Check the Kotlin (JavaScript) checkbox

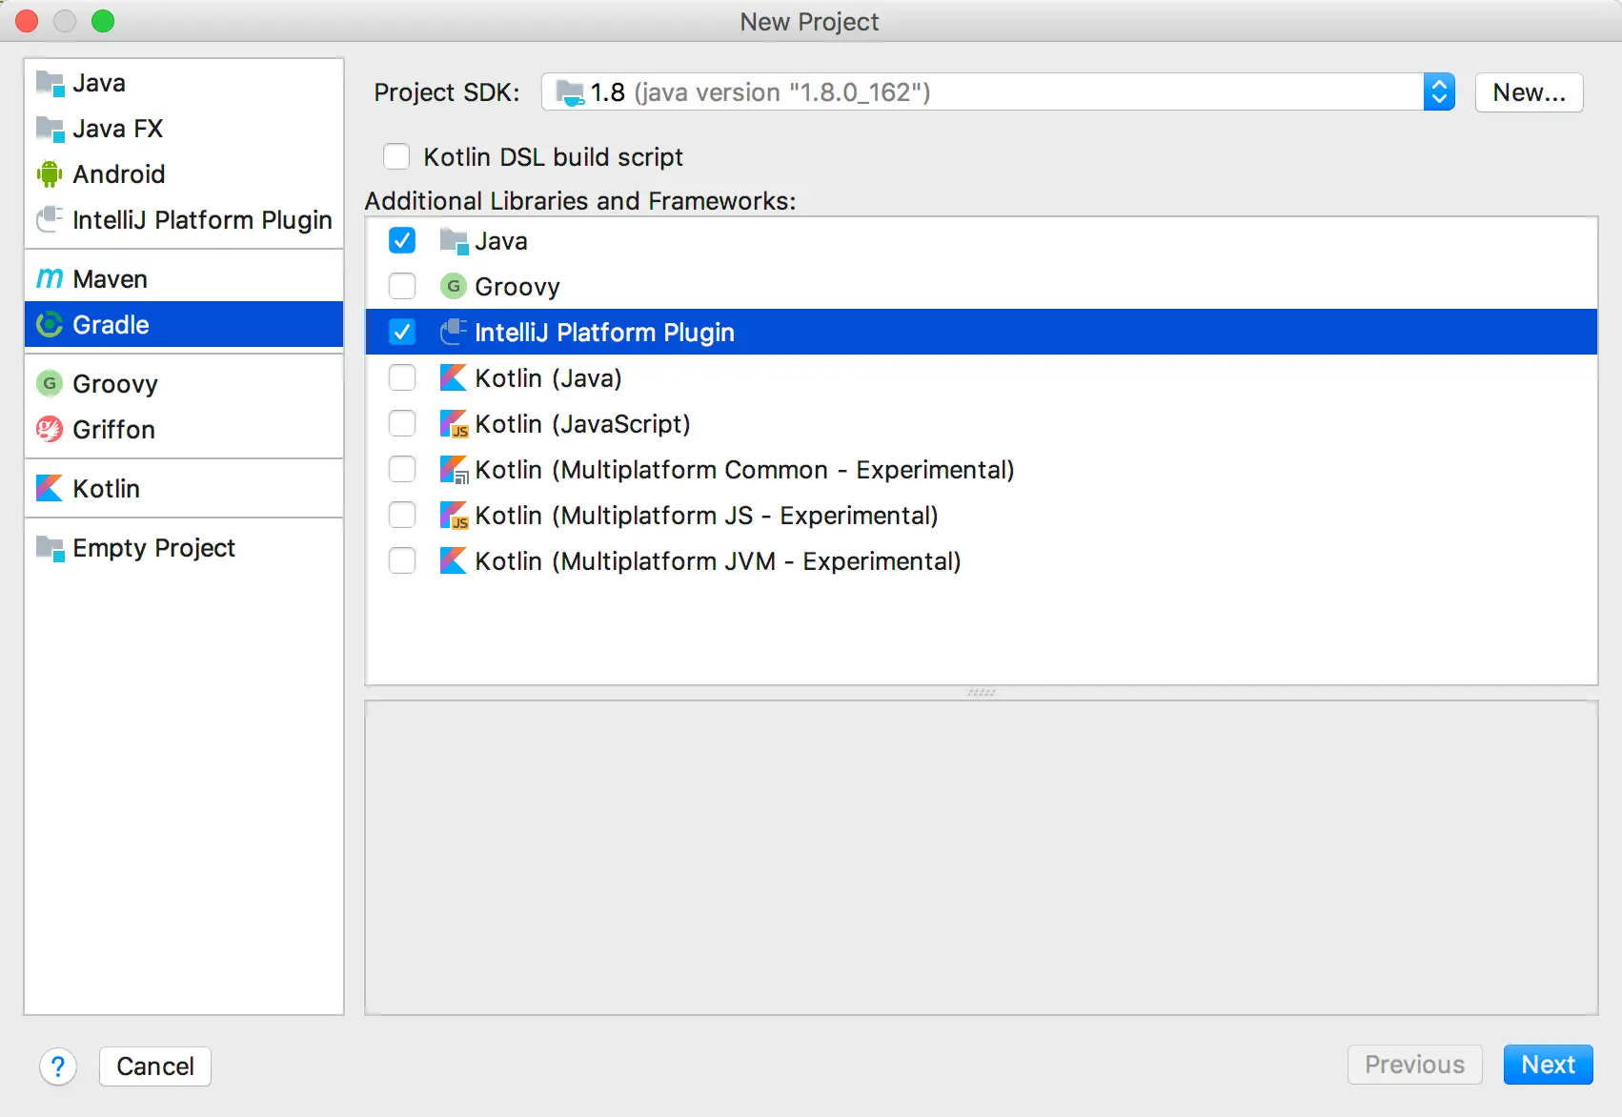402,423
